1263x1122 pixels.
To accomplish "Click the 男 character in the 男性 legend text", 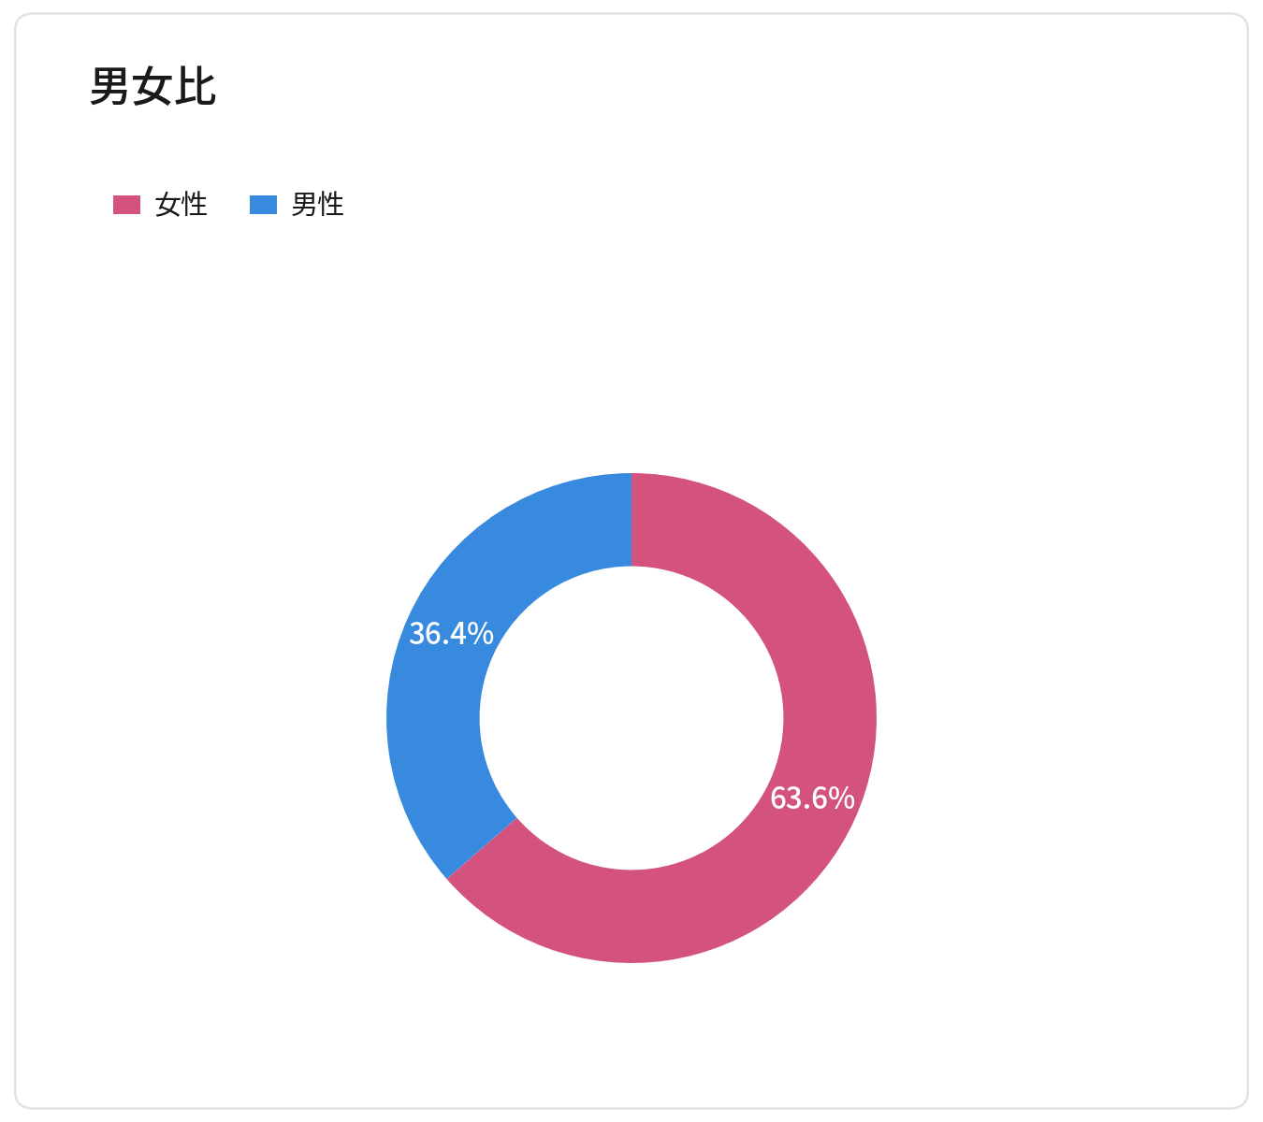I will click(x=305, y=205).
